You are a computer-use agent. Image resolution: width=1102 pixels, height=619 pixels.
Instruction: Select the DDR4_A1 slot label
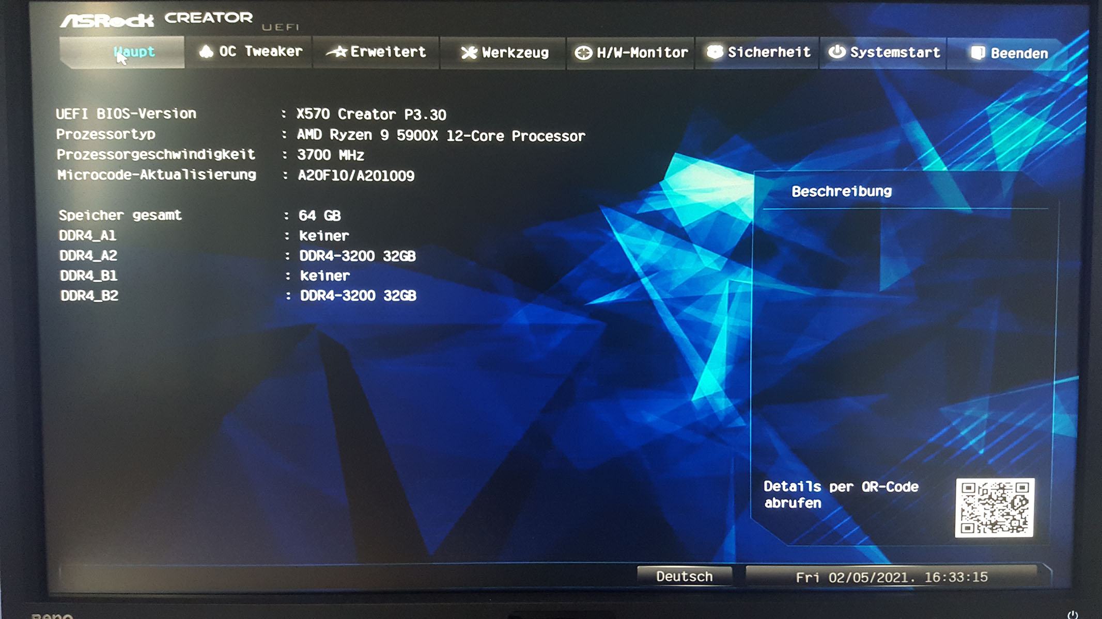point(87,236)
